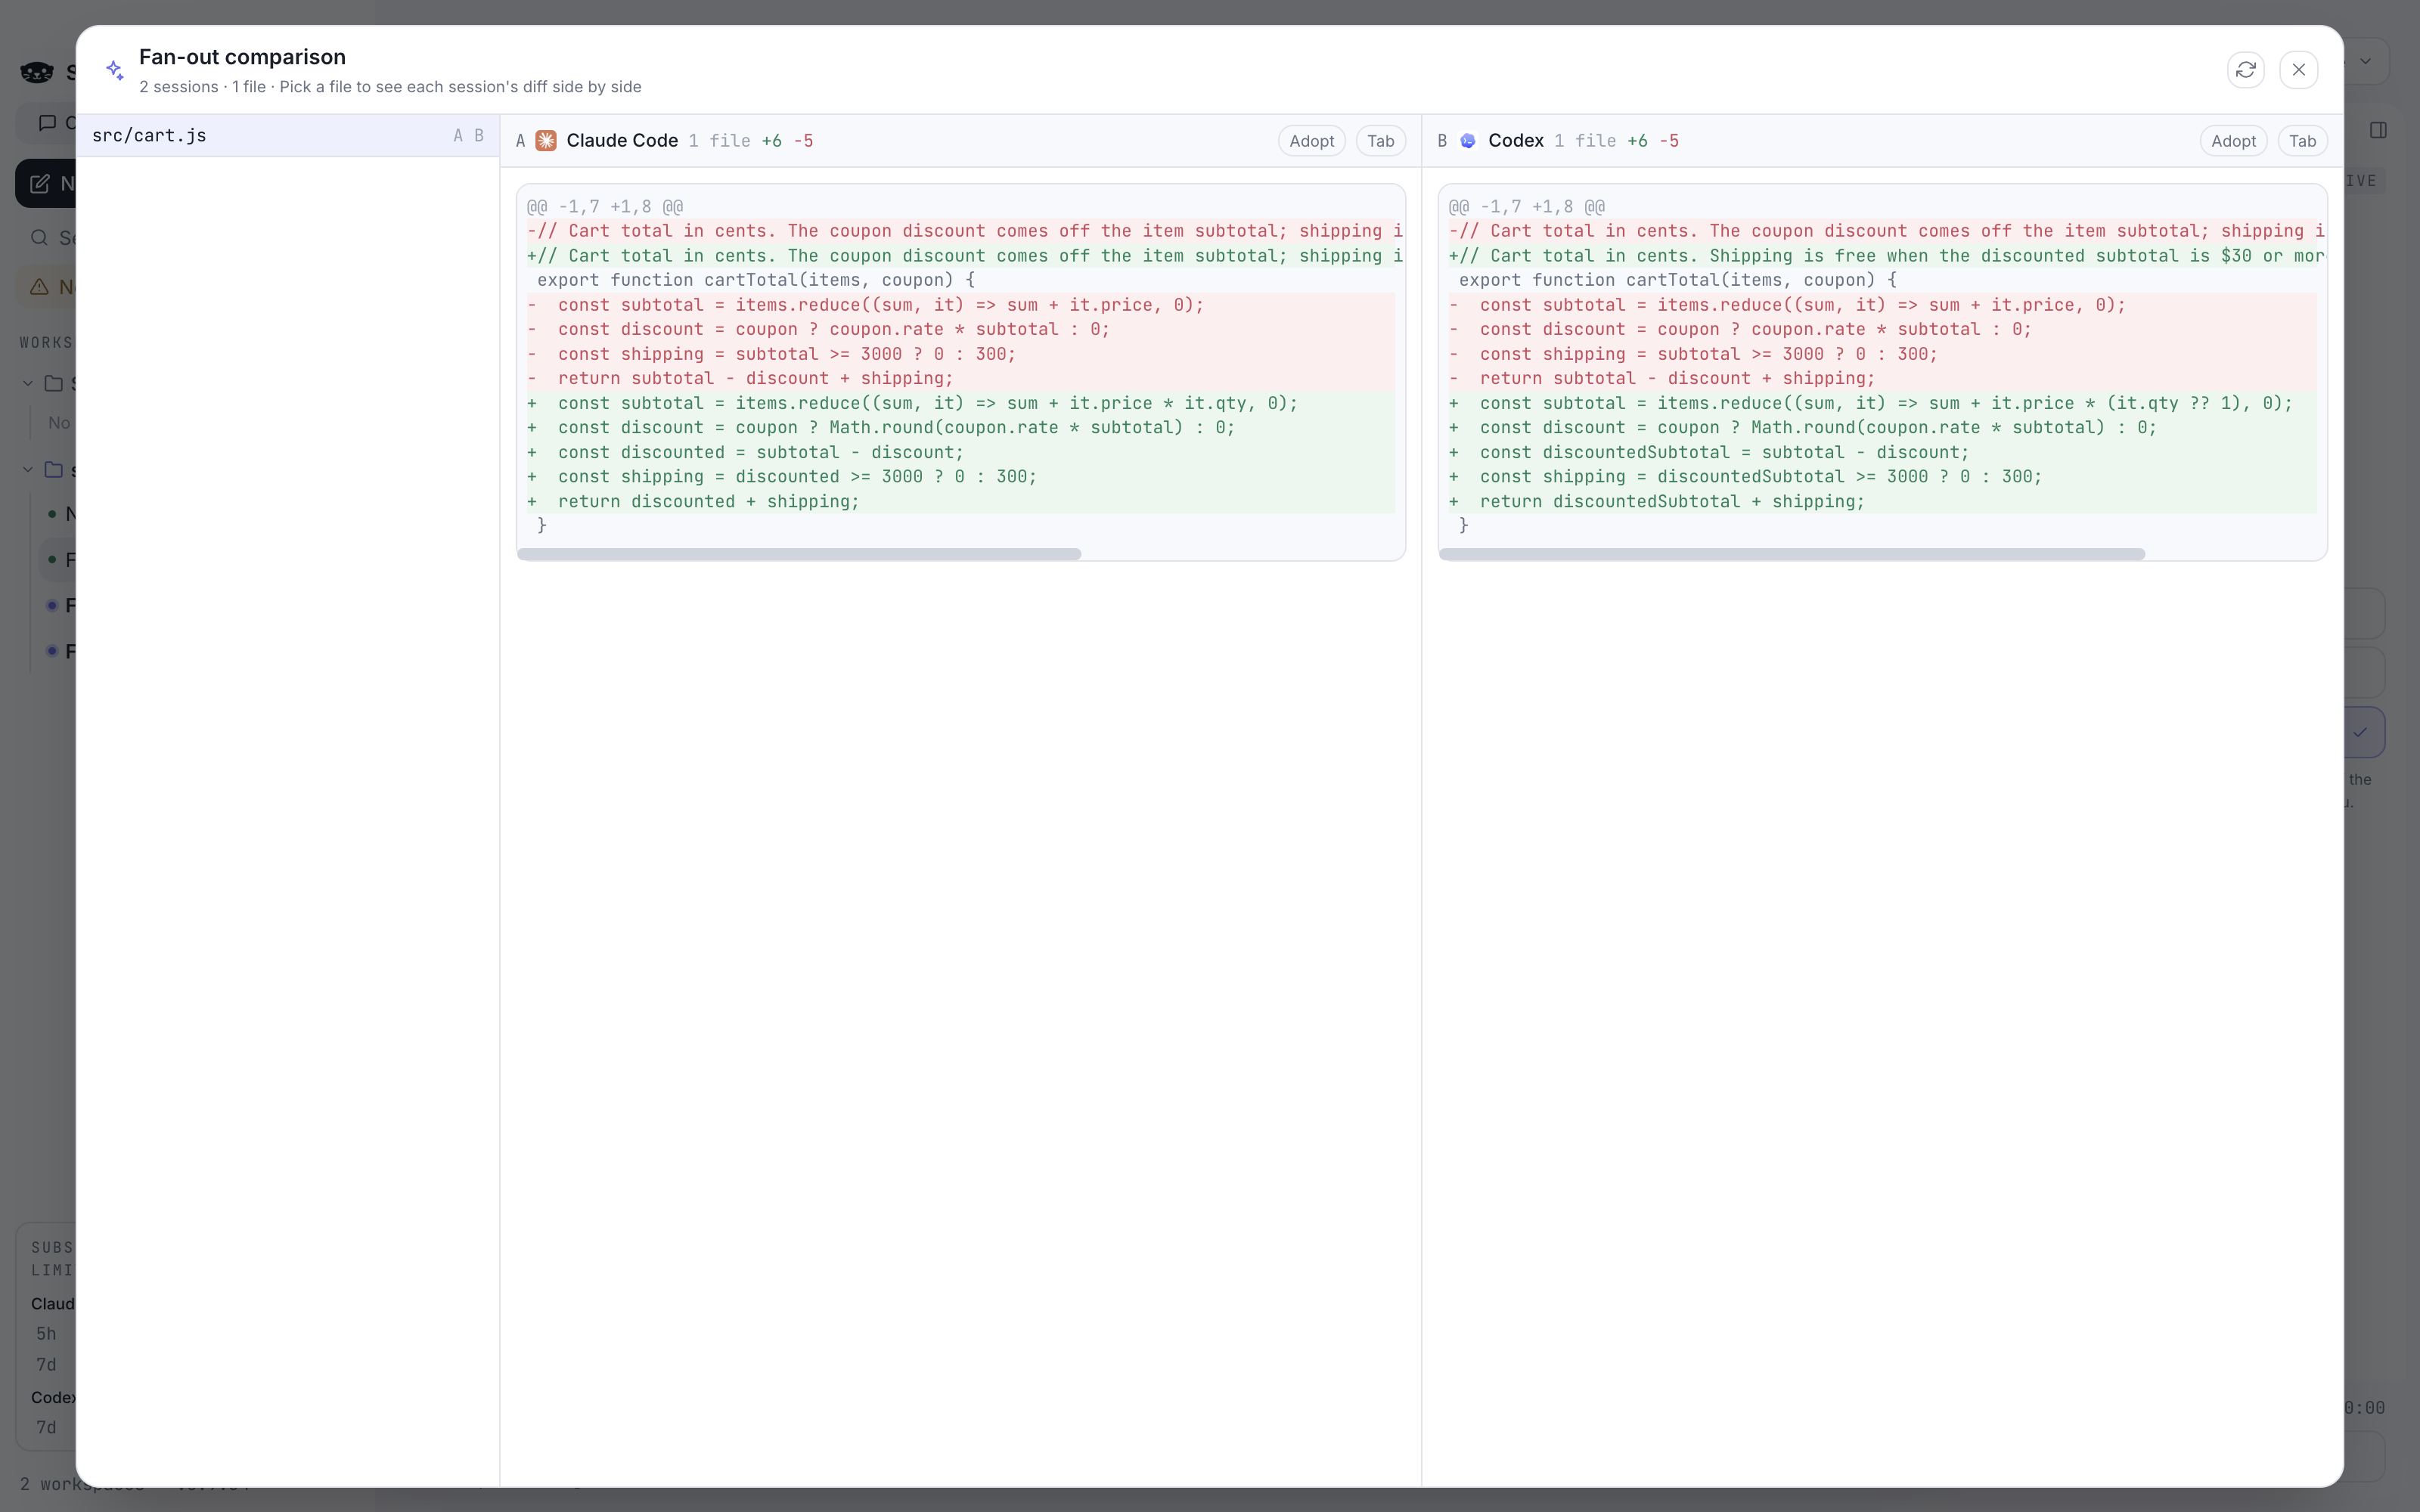Collapse the first workspace folder chevron
The height and width of the screenshot is (1512, 2420).
coord(28,384)
